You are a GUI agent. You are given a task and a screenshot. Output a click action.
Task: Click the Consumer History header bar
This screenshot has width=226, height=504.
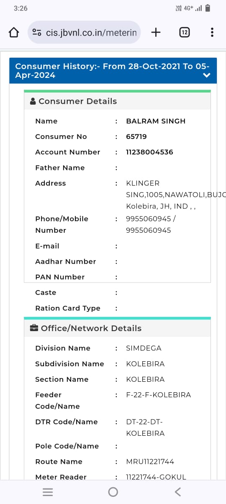pyautogui.click(x=113, y=71)
